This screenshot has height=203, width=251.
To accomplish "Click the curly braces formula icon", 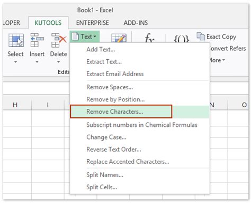I will [182, 39].
